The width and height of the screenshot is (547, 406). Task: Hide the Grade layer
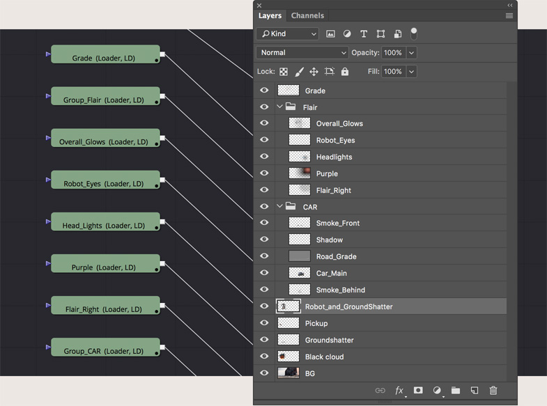coord(264,91)
